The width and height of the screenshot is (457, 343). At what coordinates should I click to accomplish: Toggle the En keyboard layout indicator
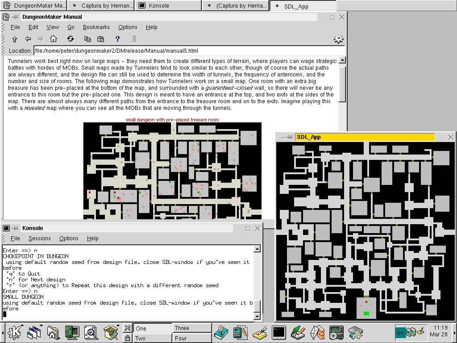pyautogui.click(x=400, y=332)
